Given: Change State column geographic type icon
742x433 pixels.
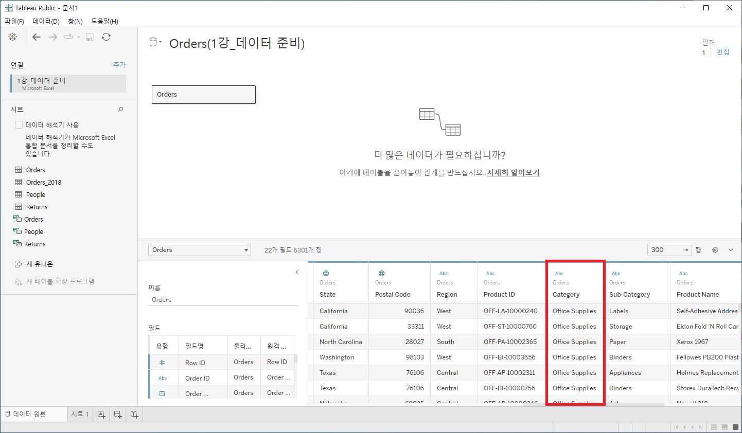Looking at the screenshot, I should point(326,274).
